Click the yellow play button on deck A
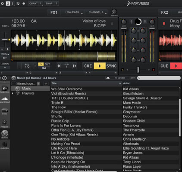Screen dimensions: 182x172 pyautogui.click(x=100, y=66)
